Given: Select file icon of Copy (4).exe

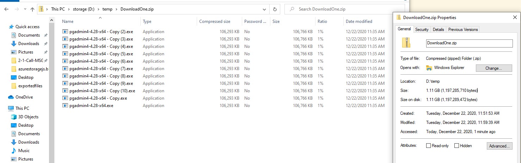Looking at the screenshot, I should coord(65,46).
